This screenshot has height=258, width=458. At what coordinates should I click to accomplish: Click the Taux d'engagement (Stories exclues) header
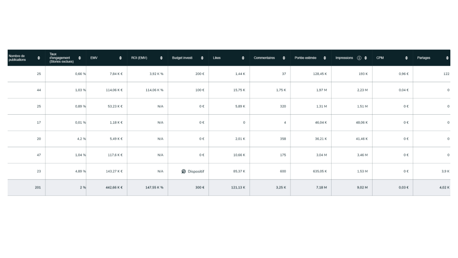click(x=62, y=58)
